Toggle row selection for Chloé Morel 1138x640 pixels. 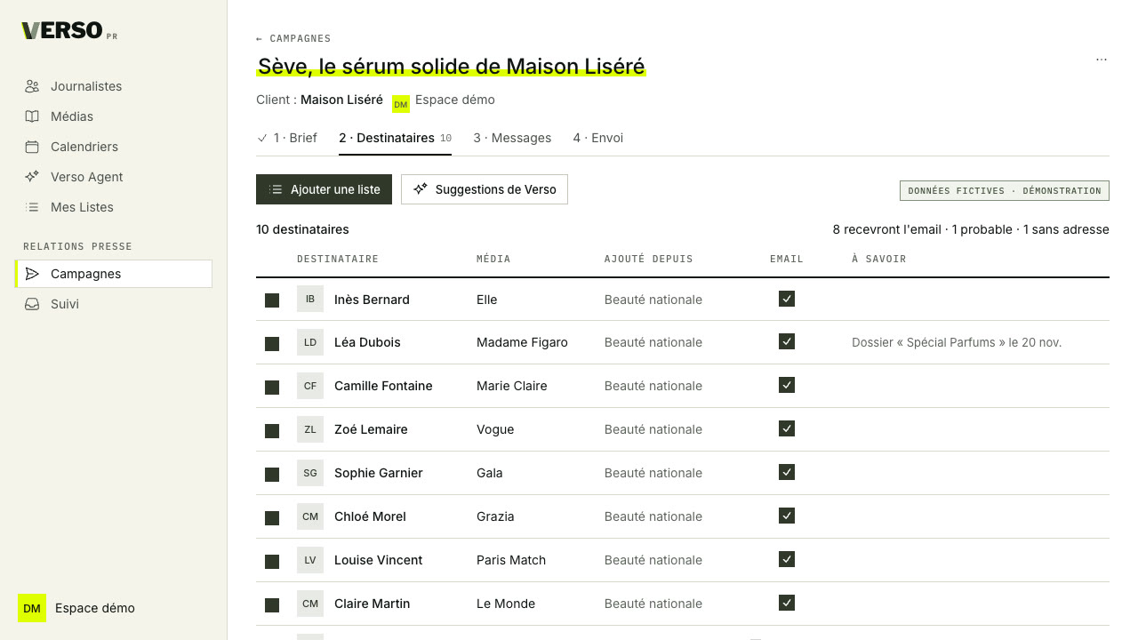coord(272,518)
